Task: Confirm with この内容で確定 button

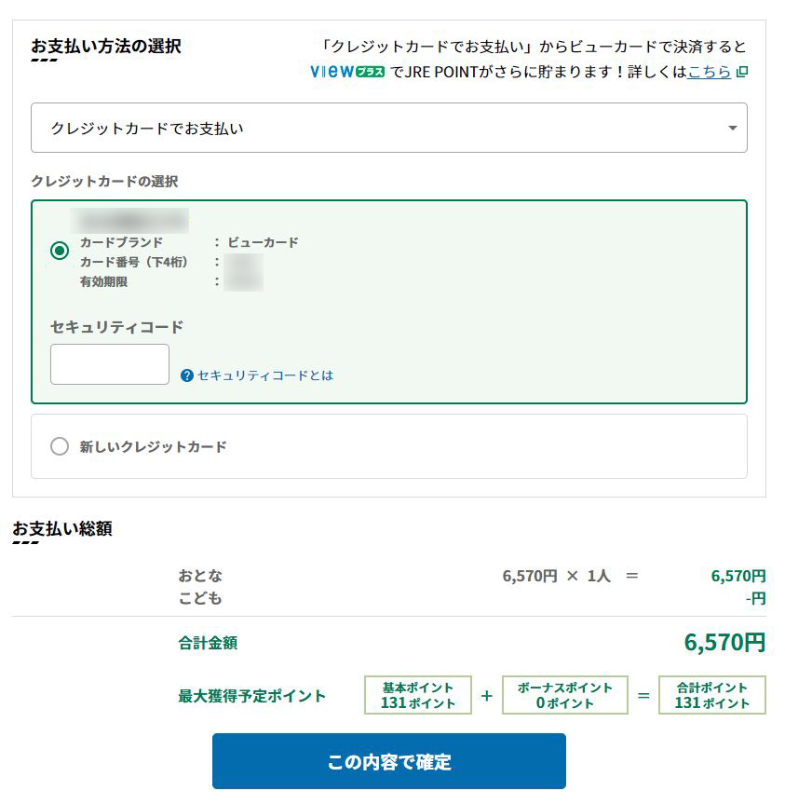Action: tap(389, 761)
